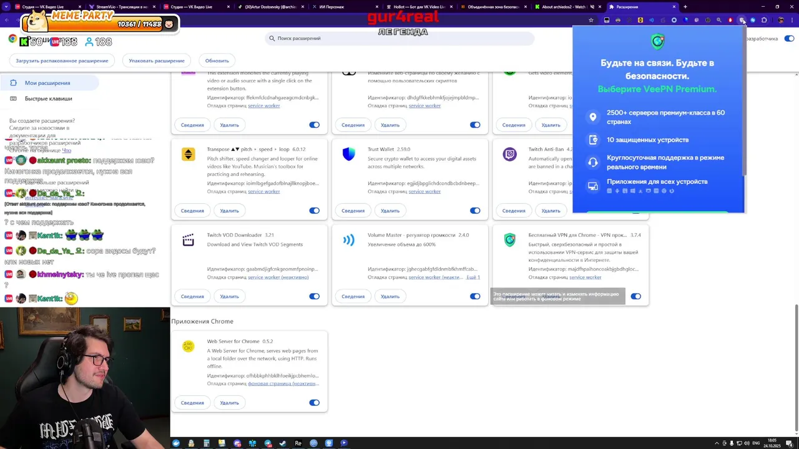The height and width of the screenshot is (449, 799).
Task: Disable the Transpose extension toggle
Action: 315,211
